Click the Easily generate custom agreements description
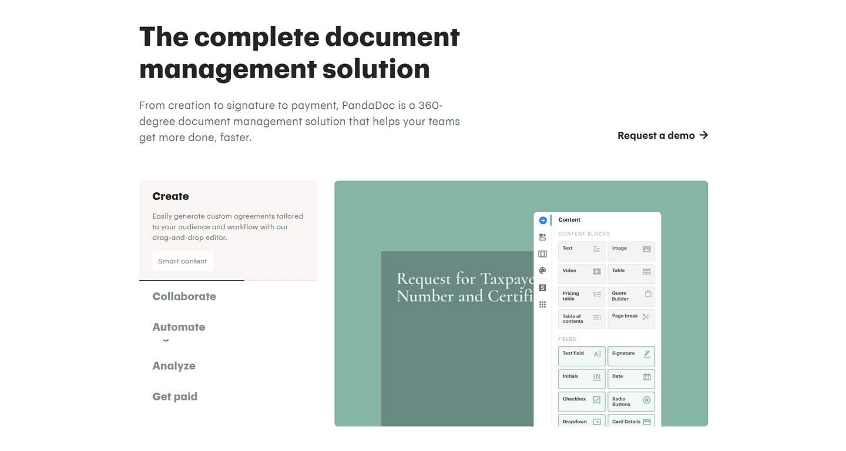Image resolution: width=846 pixels, height=451 pixels. click(x=228, y=227)
